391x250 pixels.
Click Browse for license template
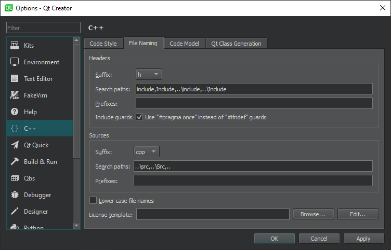point(313,214)
